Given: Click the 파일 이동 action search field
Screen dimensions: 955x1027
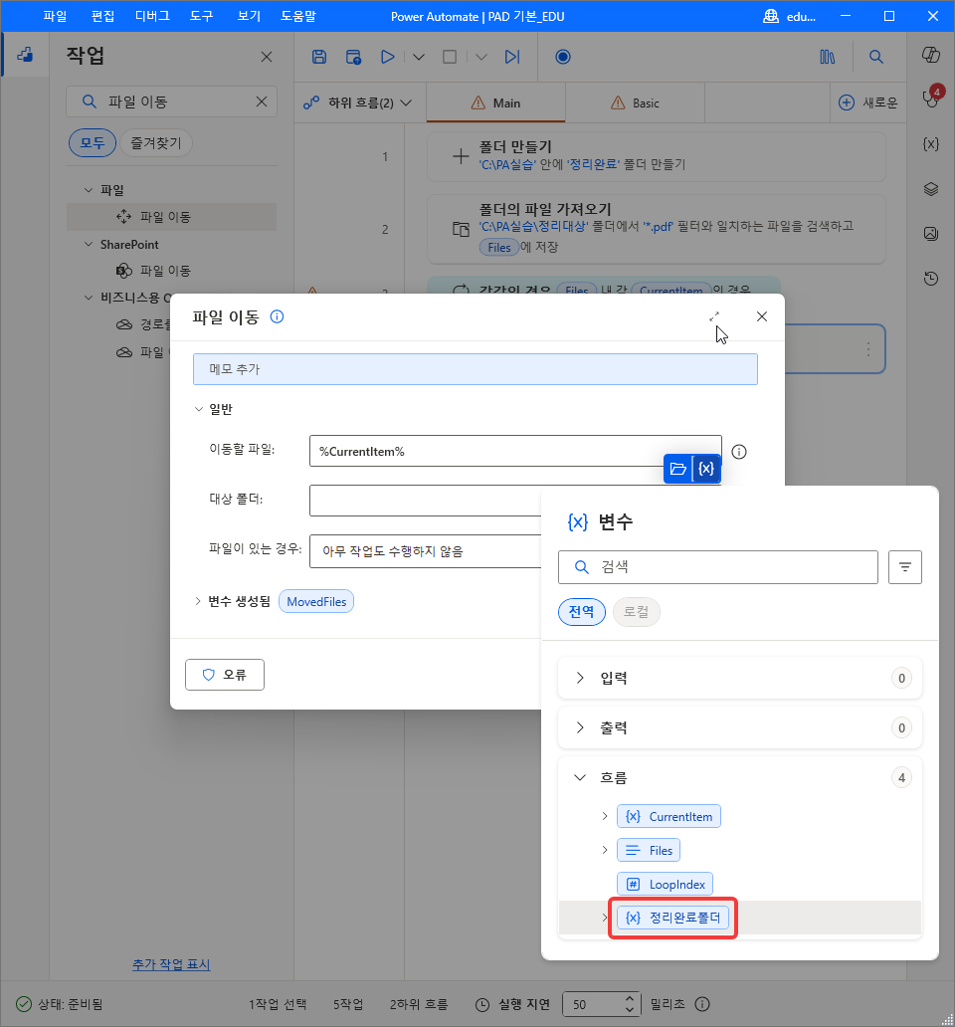Looking at the screenshot, I should click(171, 102).
